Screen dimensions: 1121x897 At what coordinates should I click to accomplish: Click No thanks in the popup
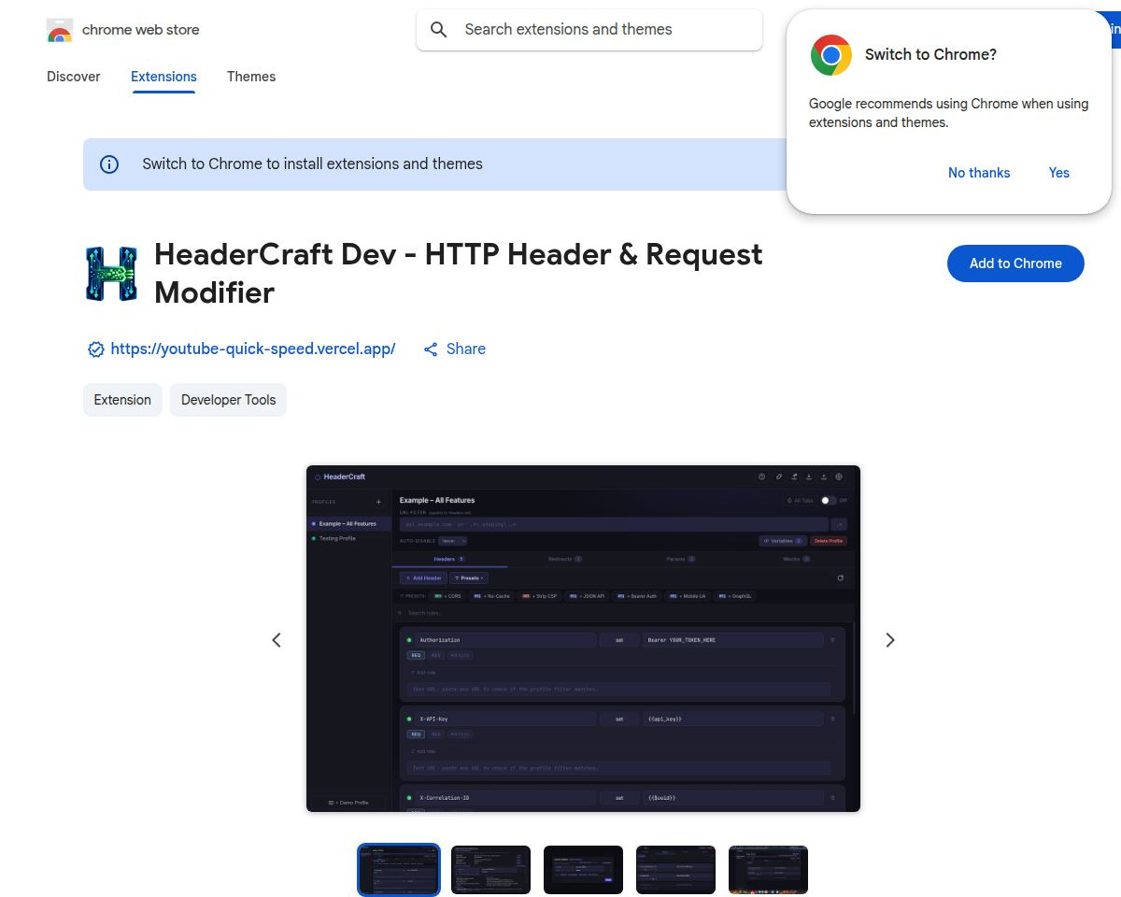979,173
